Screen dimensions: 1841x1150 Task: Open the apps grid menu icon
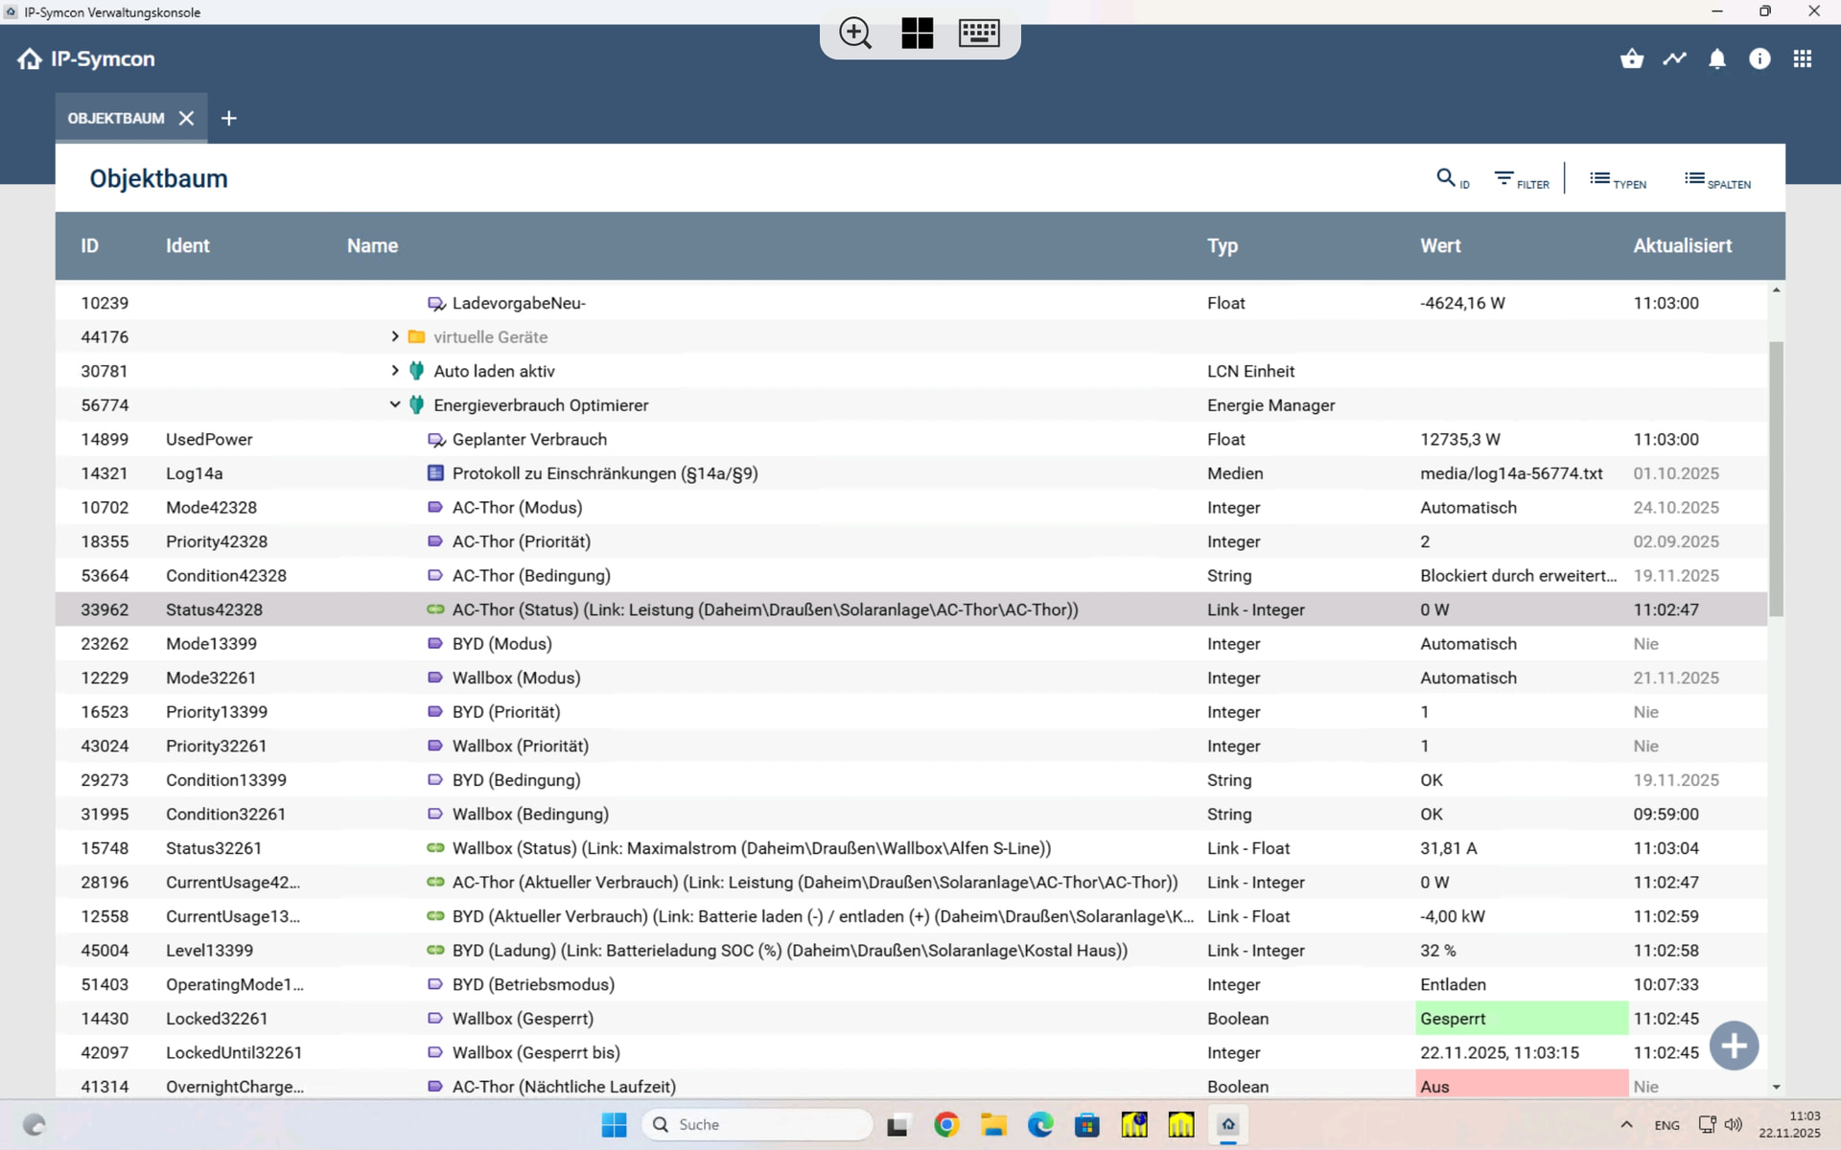(1802, 59)
